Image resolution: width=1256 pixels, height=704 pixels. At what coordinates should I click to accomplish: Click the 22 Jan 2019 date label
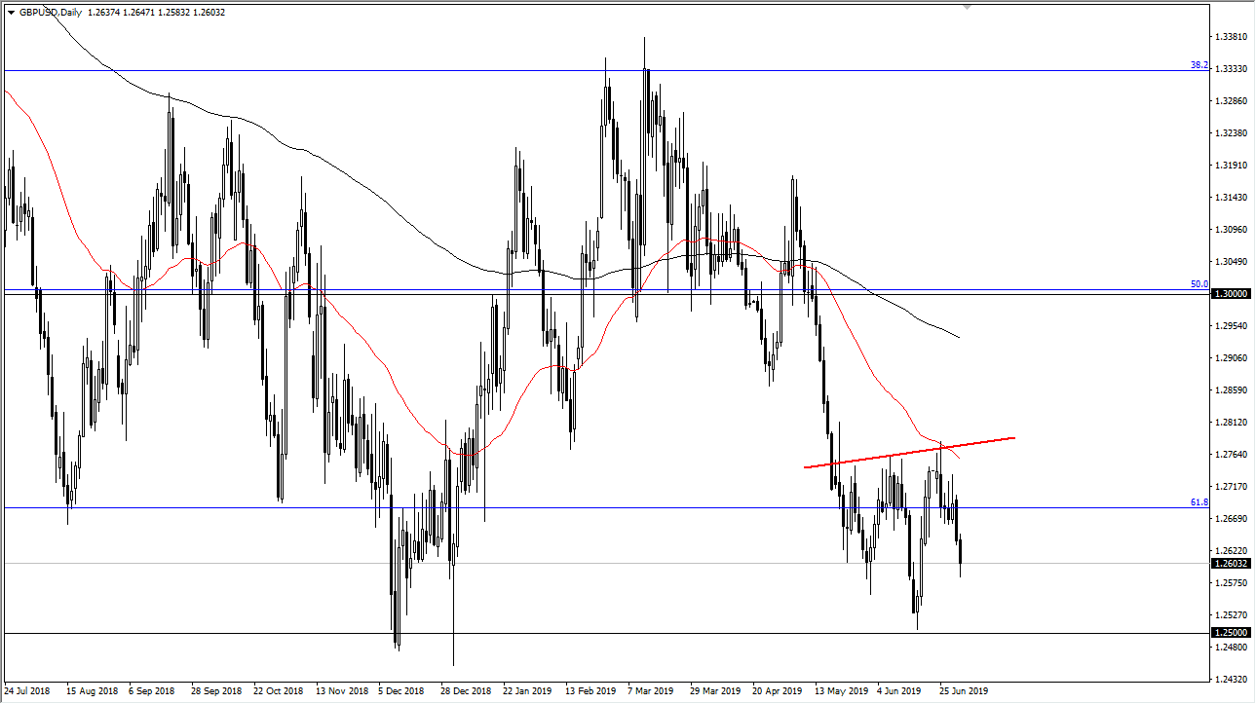pos(526,690)
